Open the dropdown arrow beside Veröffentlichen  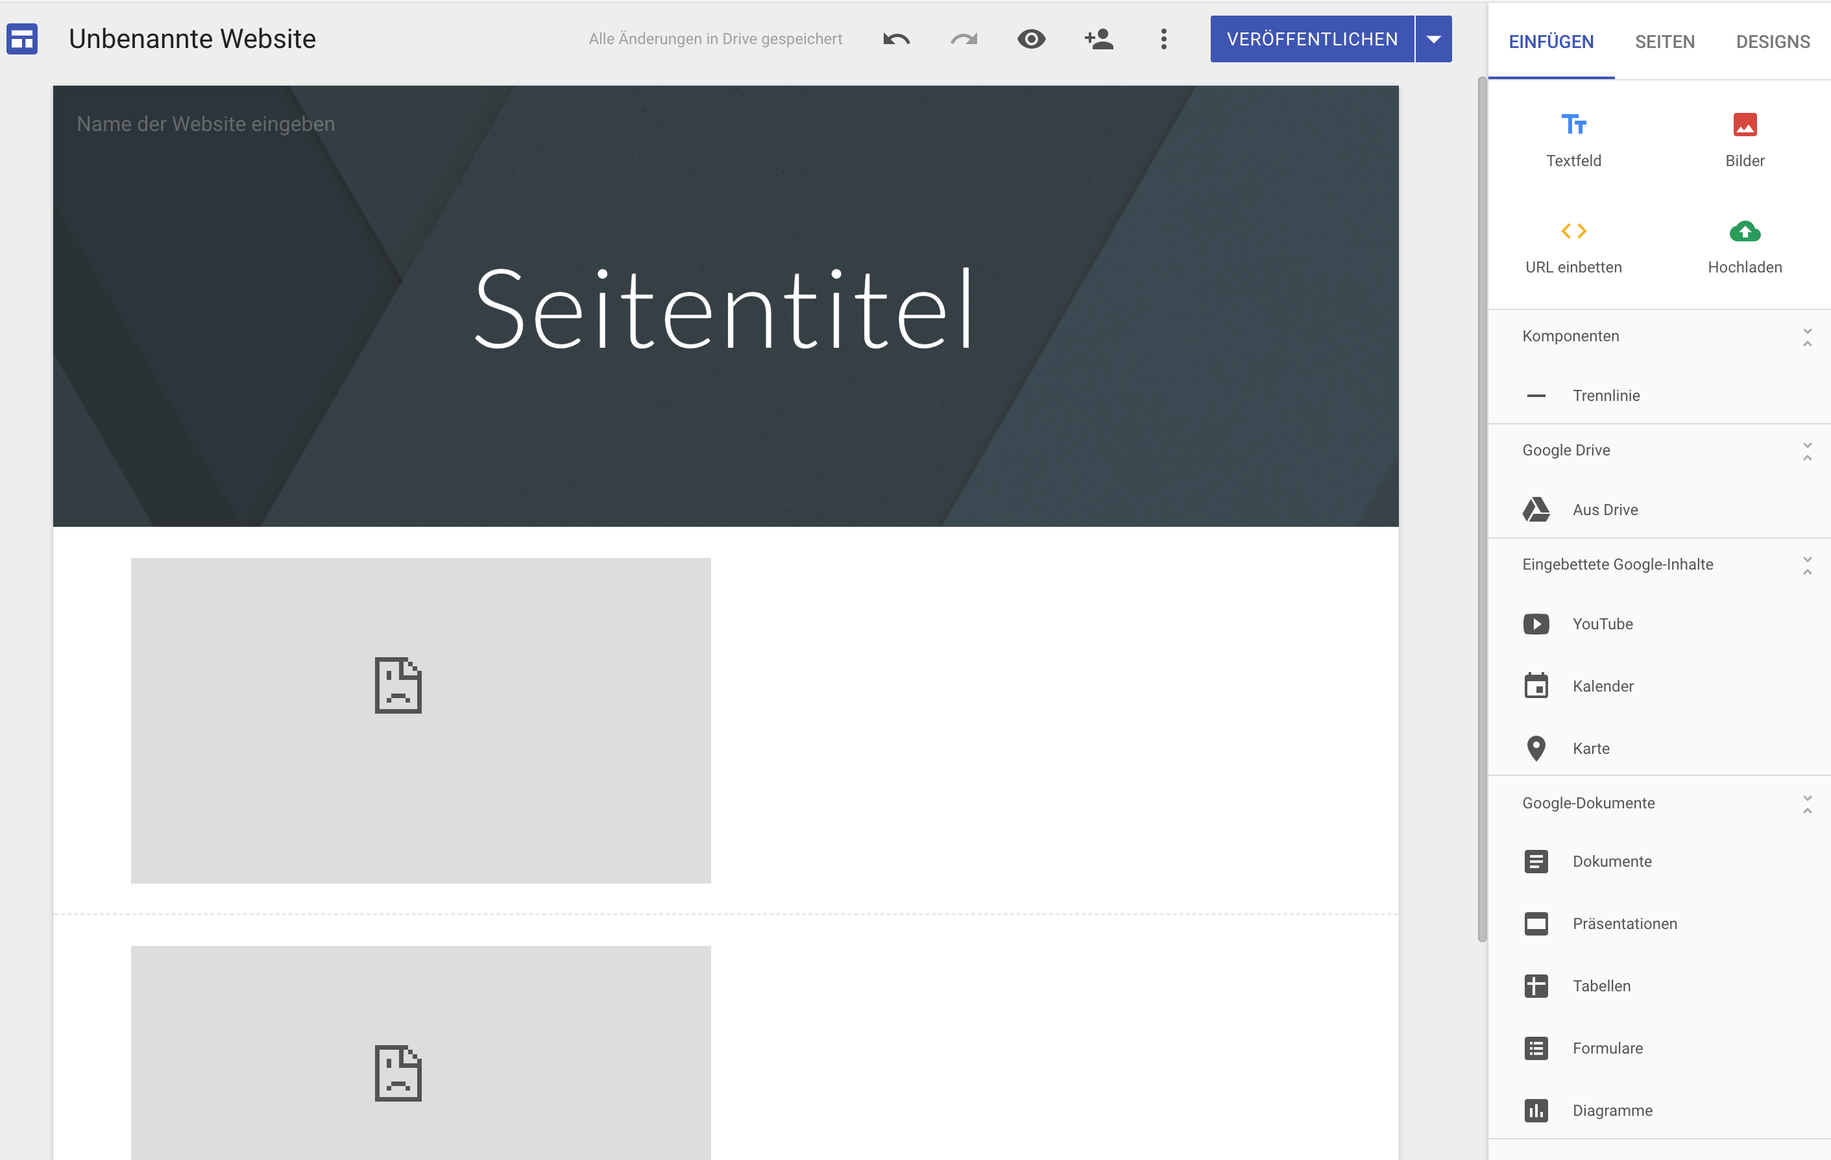click(x=1433, y=39)
